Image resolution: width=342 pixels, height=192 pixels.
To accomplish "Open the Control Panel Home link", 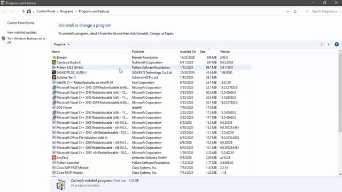I will click(x=21, y=23).
